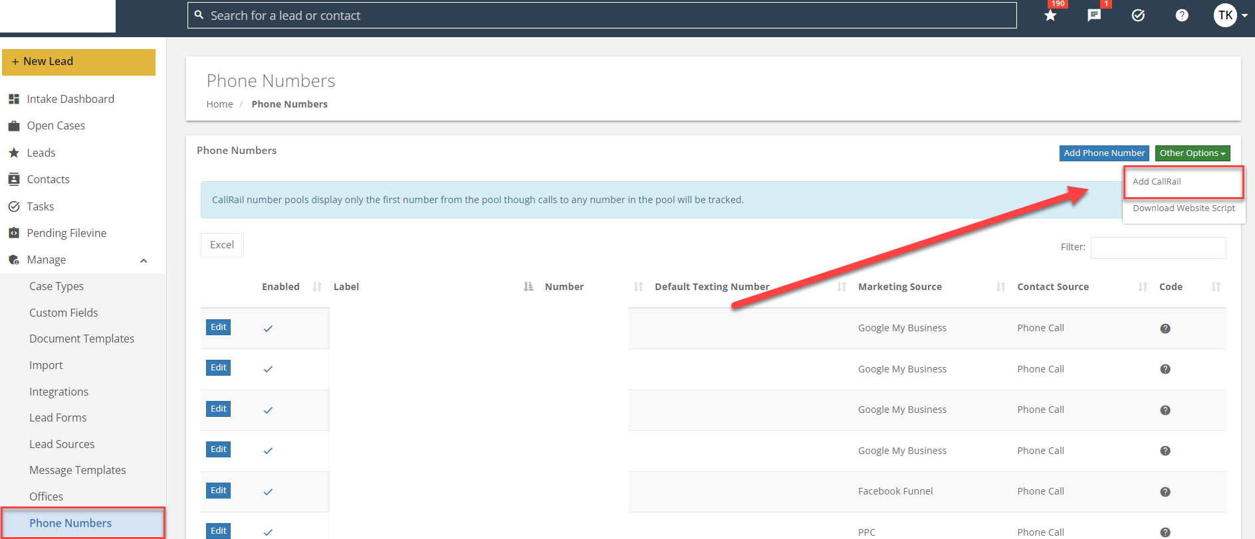Open Pending Filevine
Viewport: 1255px width, 539px height.
66,233
